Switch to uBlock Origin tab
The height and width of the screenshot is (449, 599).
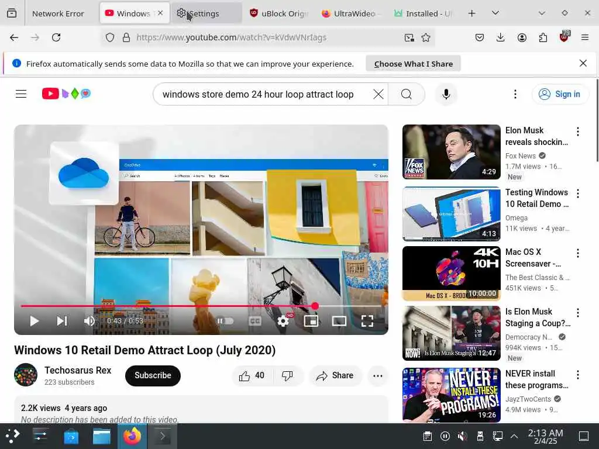[x=279, y=13]
